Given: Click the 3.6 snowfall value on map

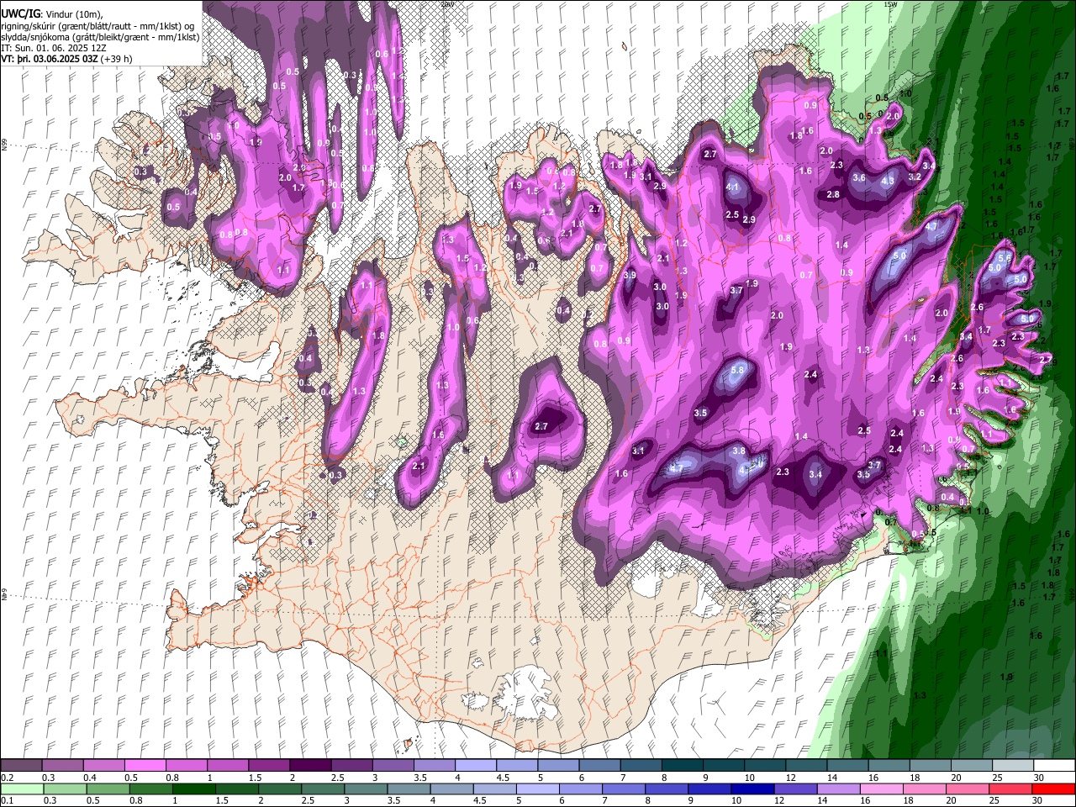Looking at the screenshot, I should pos(859,178).
